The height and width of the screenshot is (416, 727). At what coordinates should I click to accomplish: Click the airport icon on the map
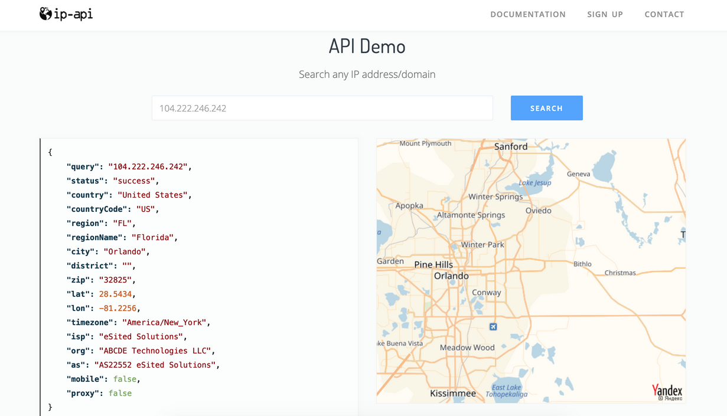point(493,327)
